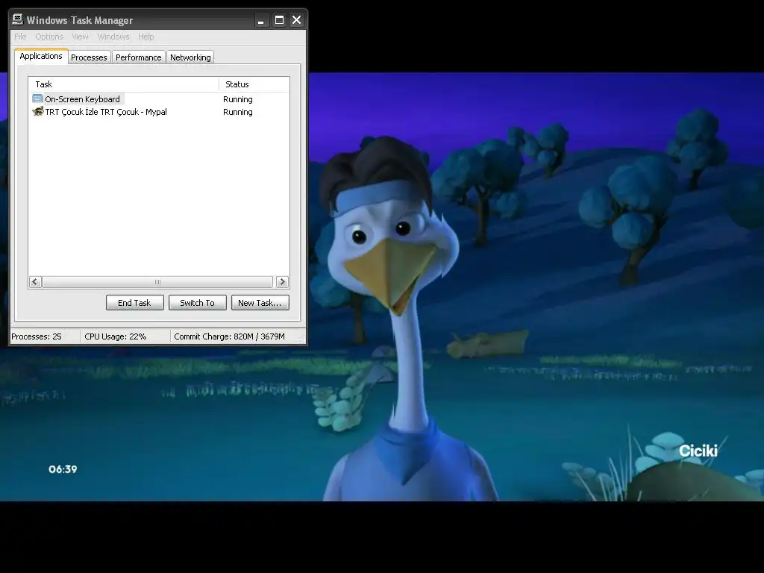Sort by the Status column header
Image resolution: width=764 pixels, height=573 pixels.
pos(254,84)
